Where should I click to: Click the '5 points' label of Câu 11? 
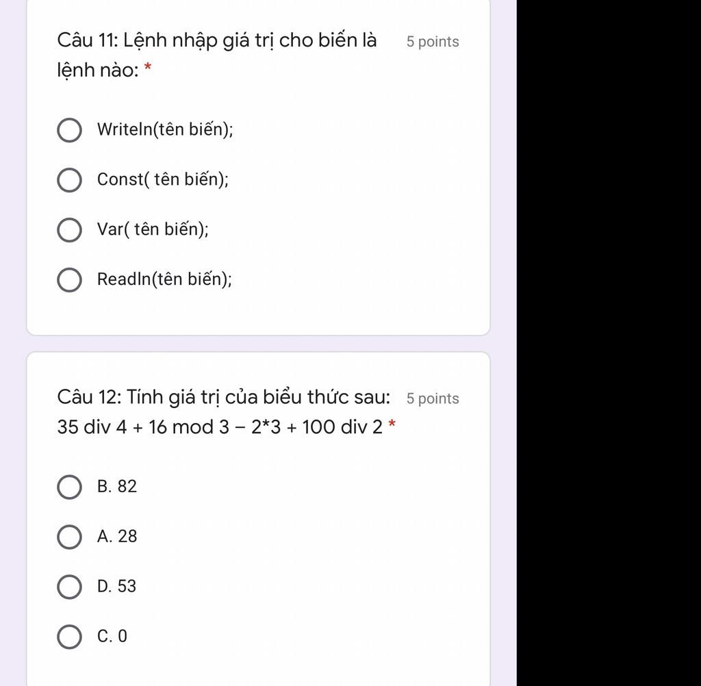(x=433, y=42)
